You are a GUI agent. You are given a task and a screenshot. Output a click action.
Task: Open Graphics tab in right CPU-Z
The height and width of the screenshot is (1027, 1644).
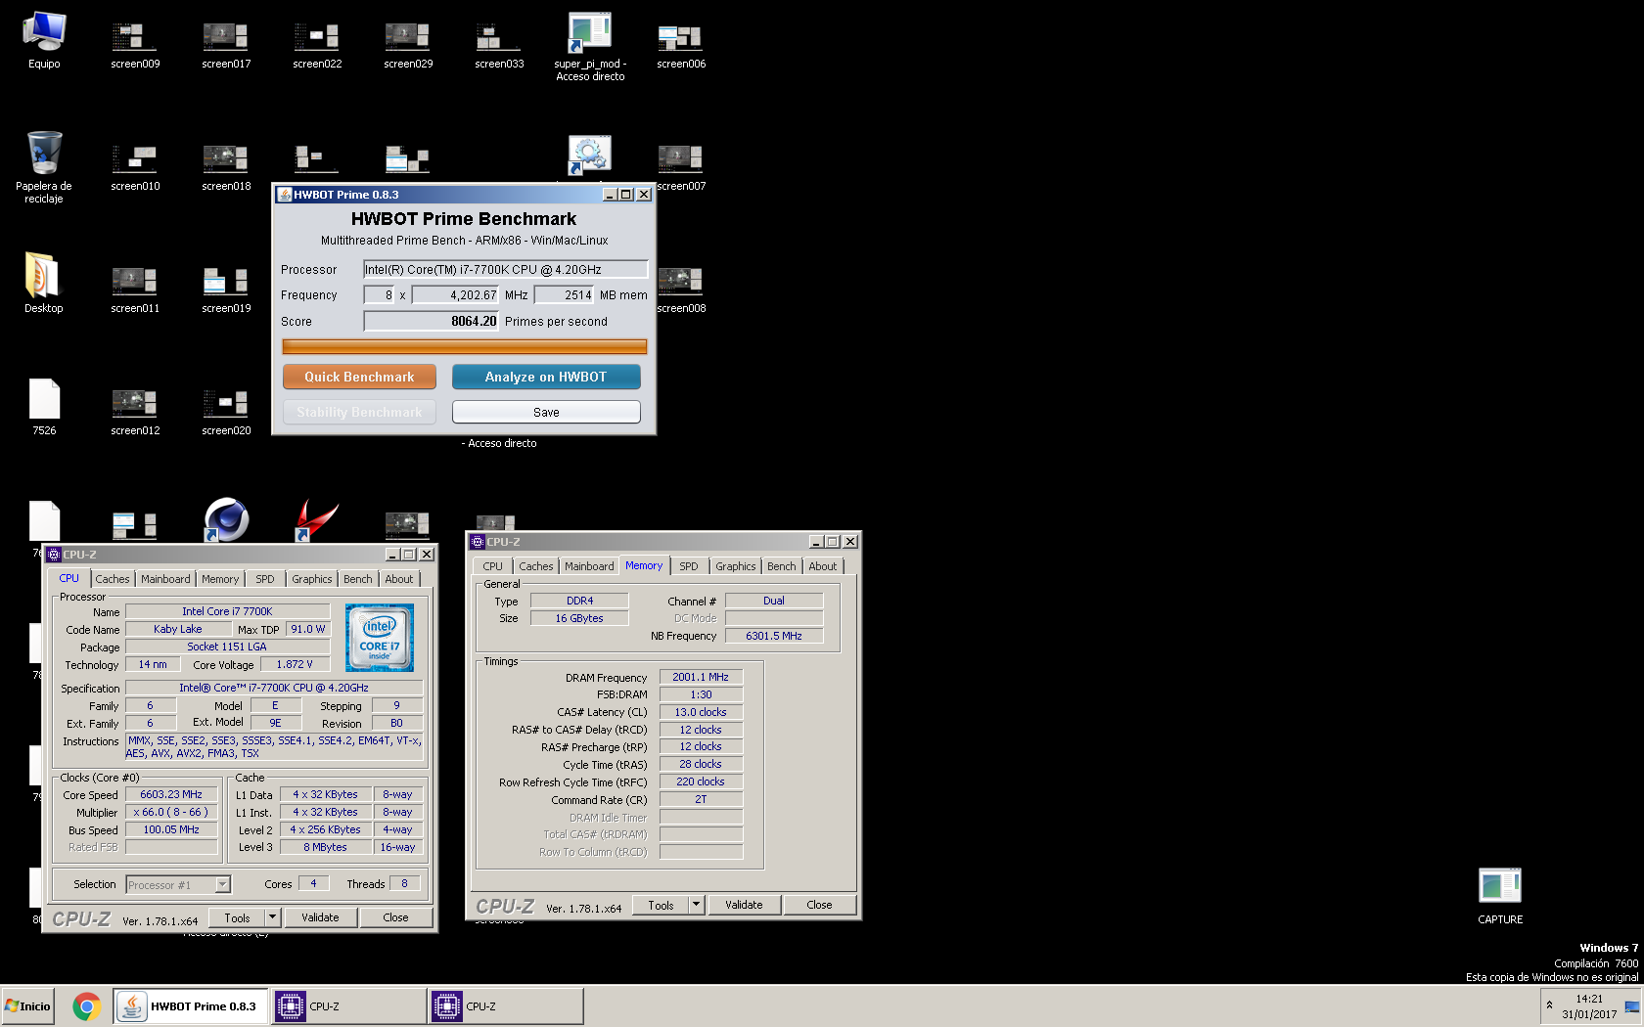click(x=736, y=566)
